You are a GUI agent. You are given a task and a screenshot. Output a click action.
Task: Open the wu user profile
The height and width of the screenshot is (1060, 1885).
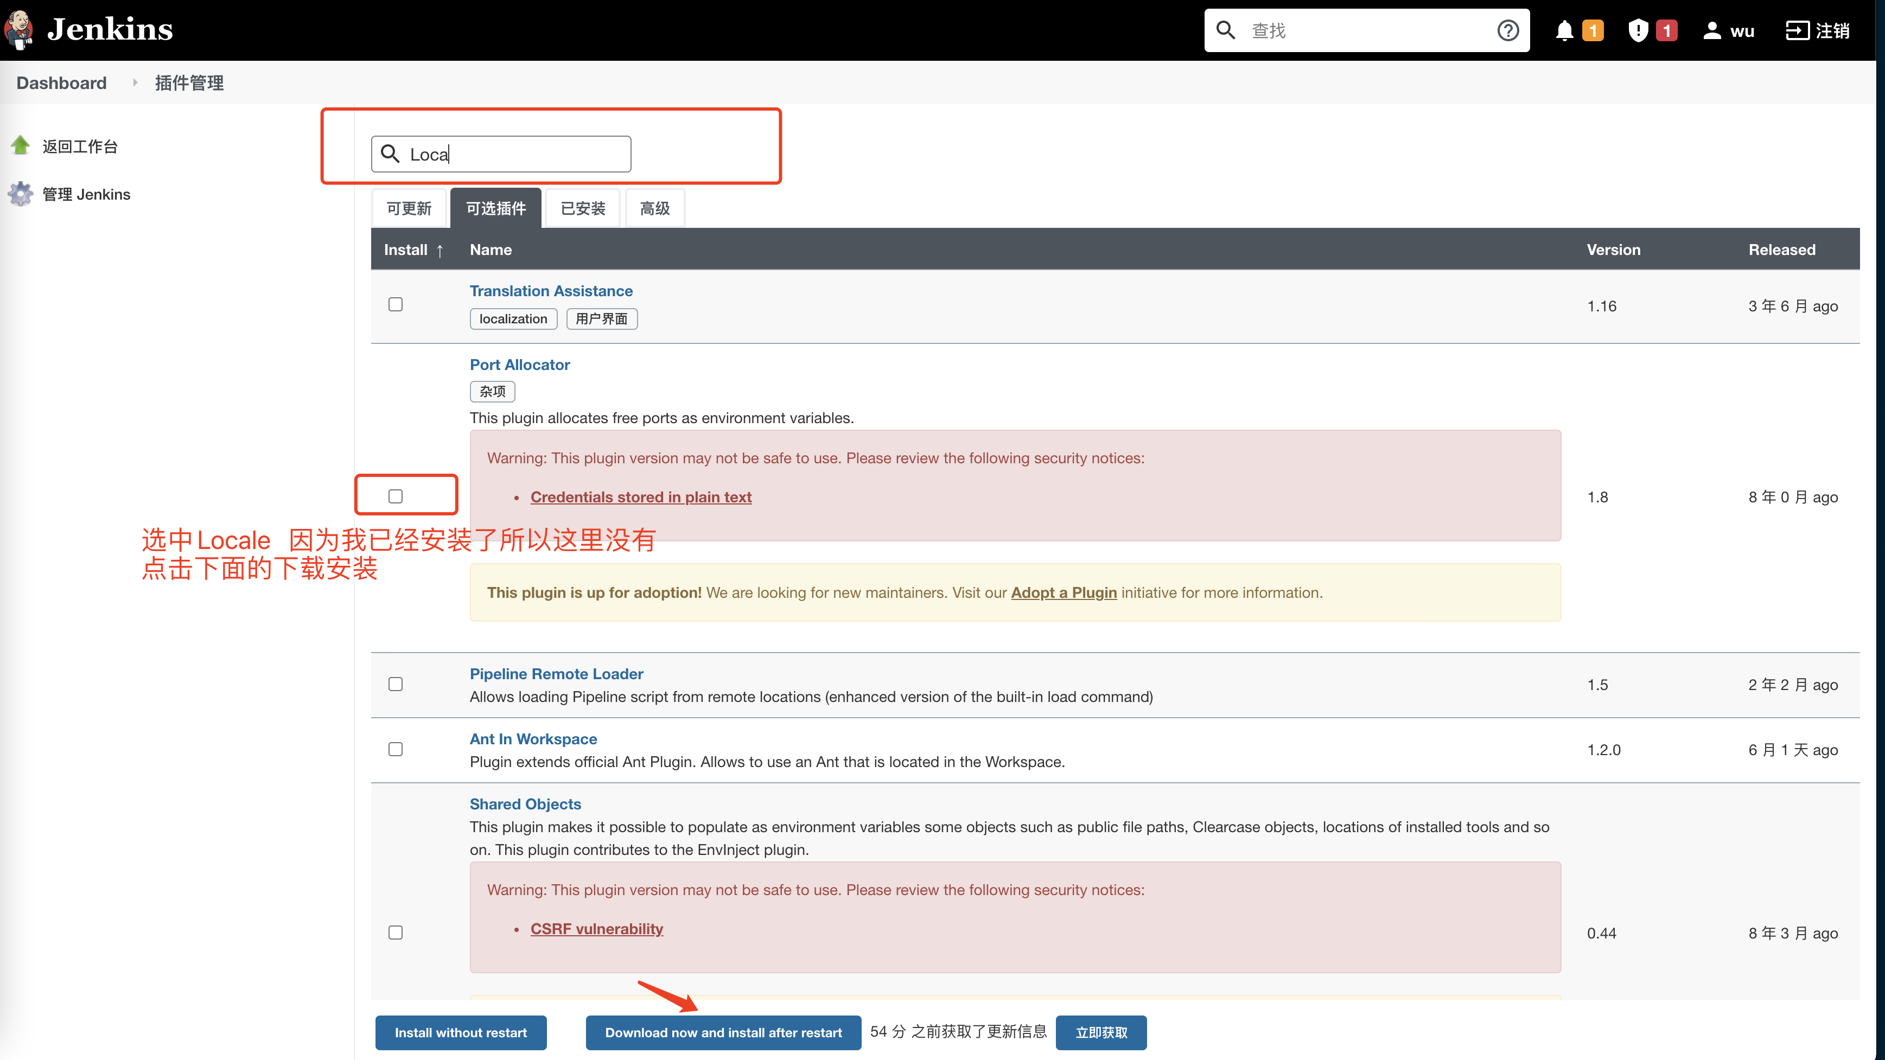tap(1728, 30)
